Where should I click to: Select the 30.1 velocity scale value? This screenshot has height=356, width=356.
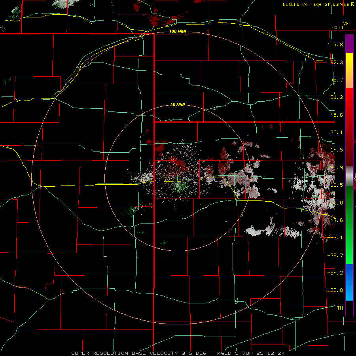coord(337,133)
